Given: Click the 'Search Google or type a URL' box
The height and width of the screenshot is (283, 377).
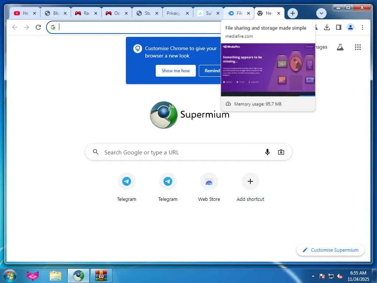Looking at the screenshot, I should pos(188,152).
